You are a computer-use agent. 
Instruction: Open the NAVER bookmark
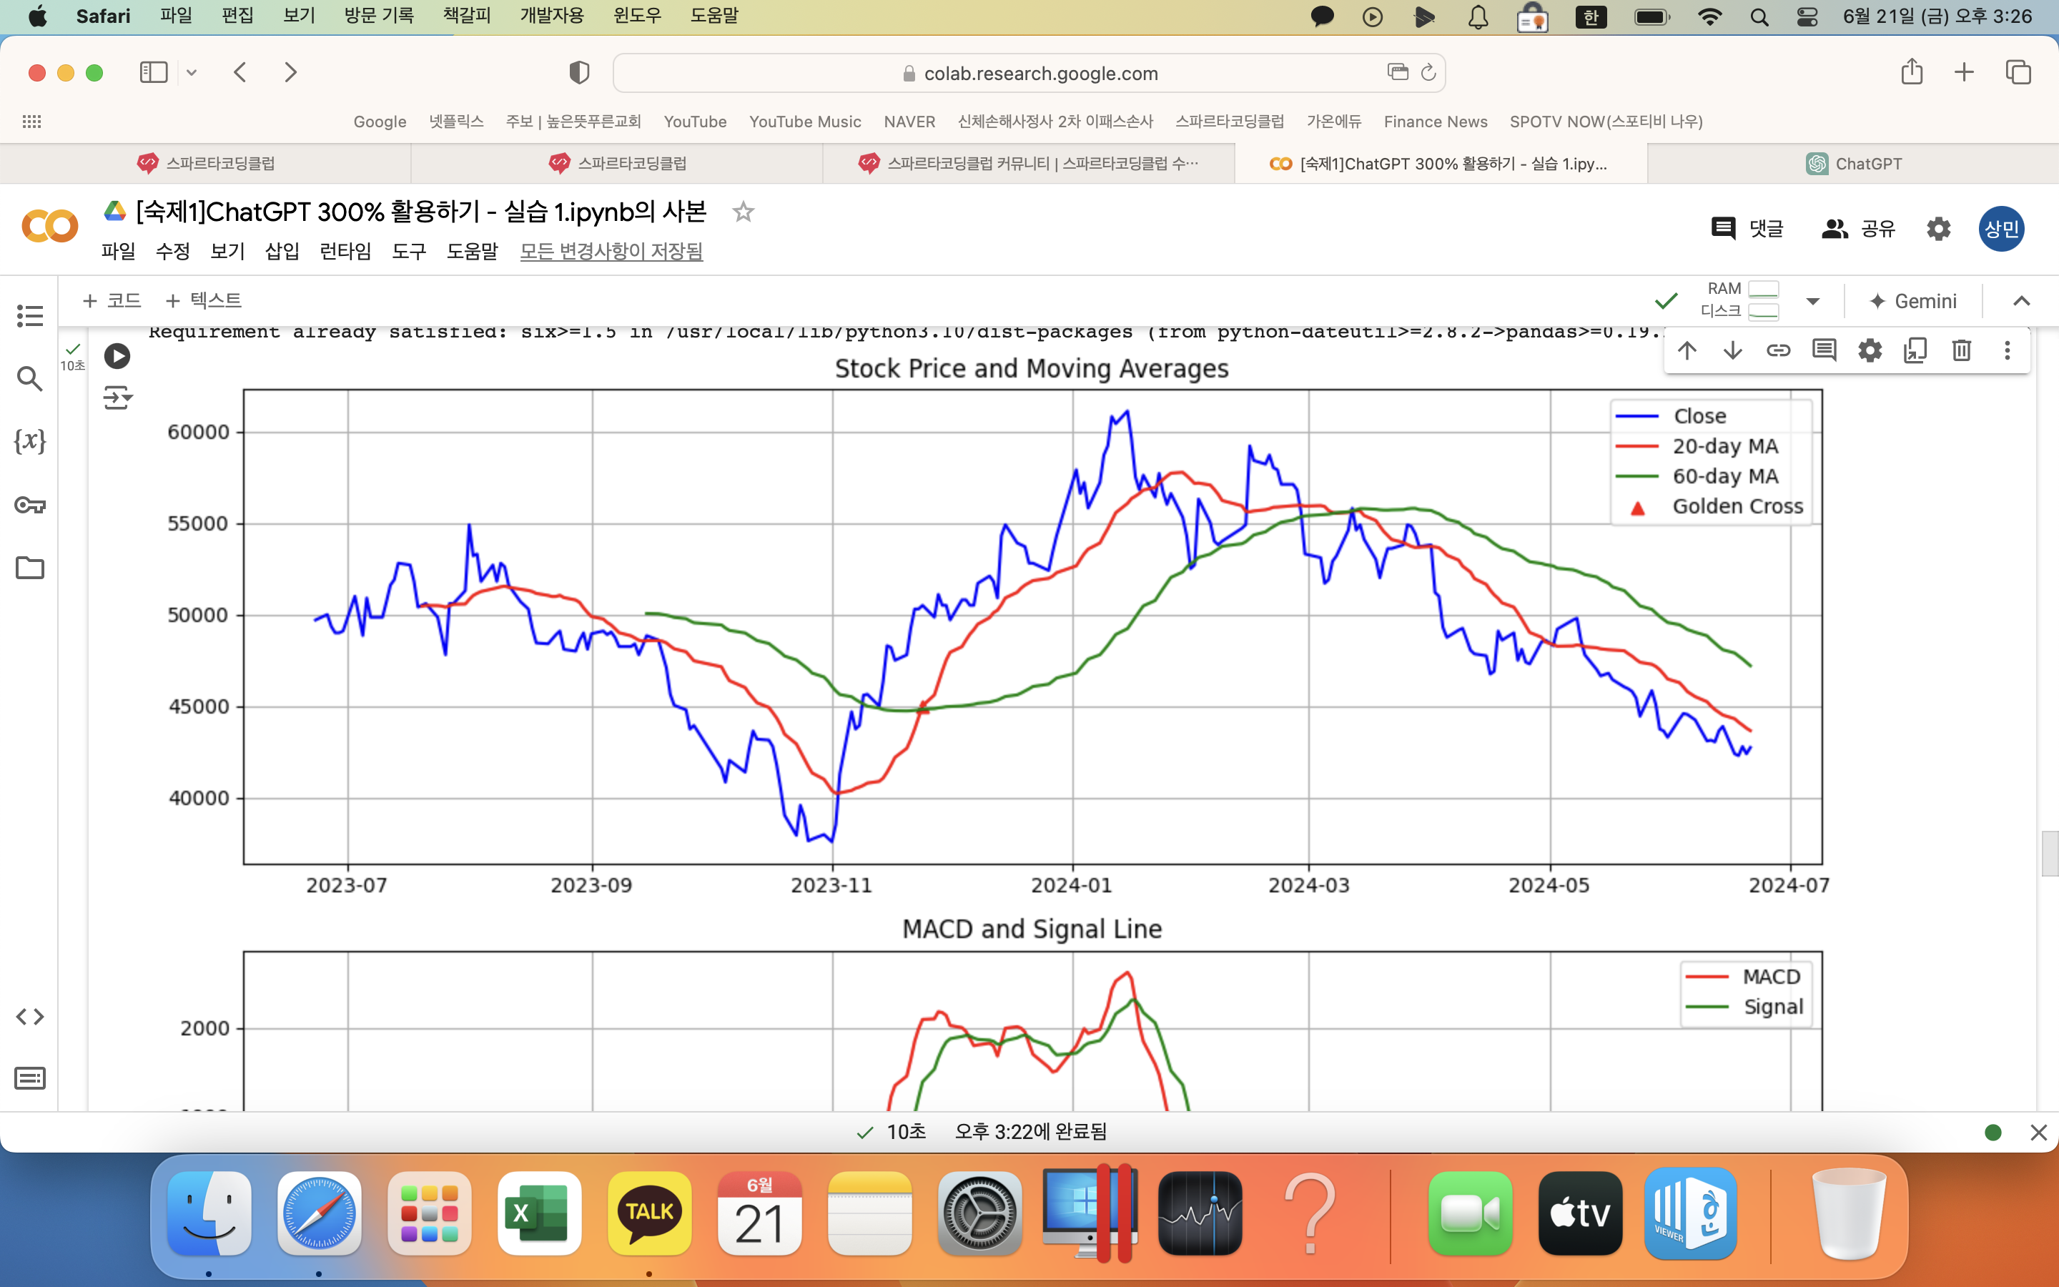pos(909,122)
